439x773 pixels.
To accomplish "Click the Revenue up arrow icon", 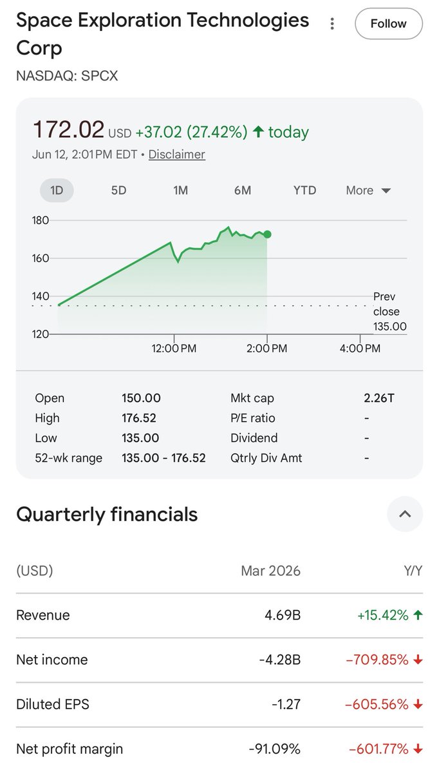I will (418, 615).
